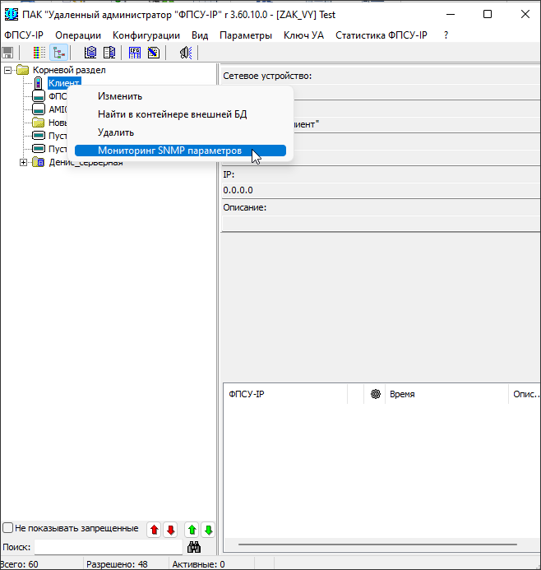541x570 pixels.
Task: Open the 'Статистика ФПСУ-IP' menu
Action: point(381,35)
